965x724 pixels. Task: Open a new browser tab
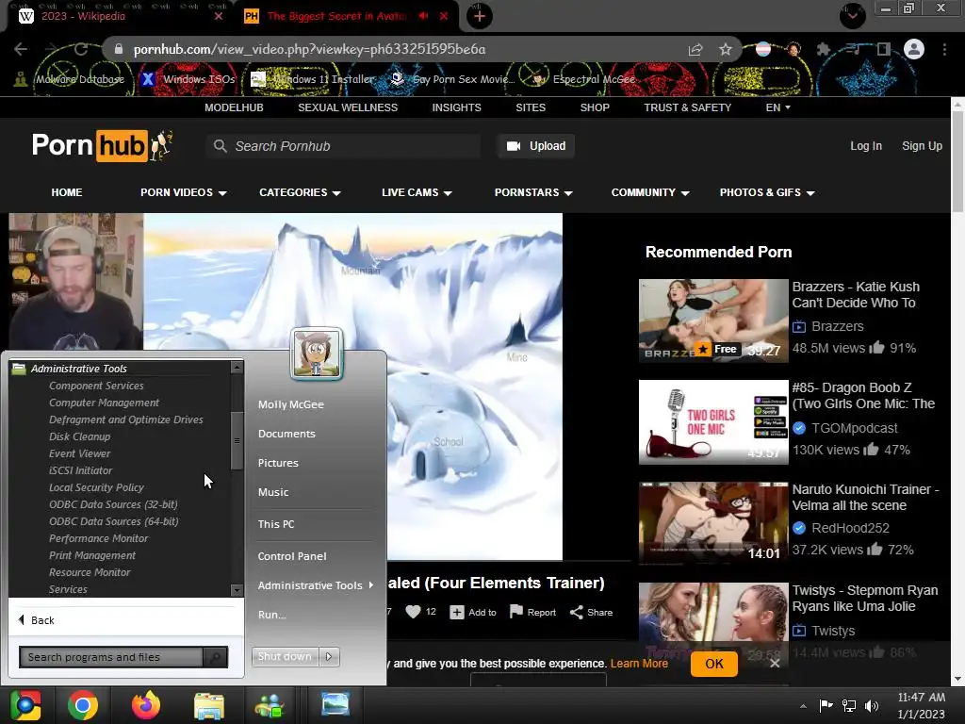point(480,16)
